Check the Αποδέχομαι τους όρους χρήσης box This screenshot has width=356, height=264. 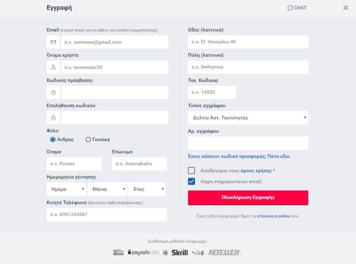191,171
